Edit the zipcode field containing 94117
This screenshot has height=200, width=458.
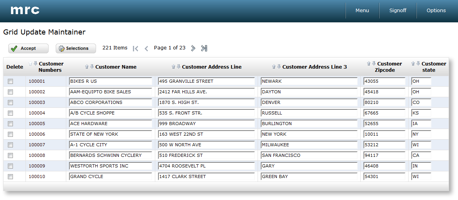pos(384,155)
